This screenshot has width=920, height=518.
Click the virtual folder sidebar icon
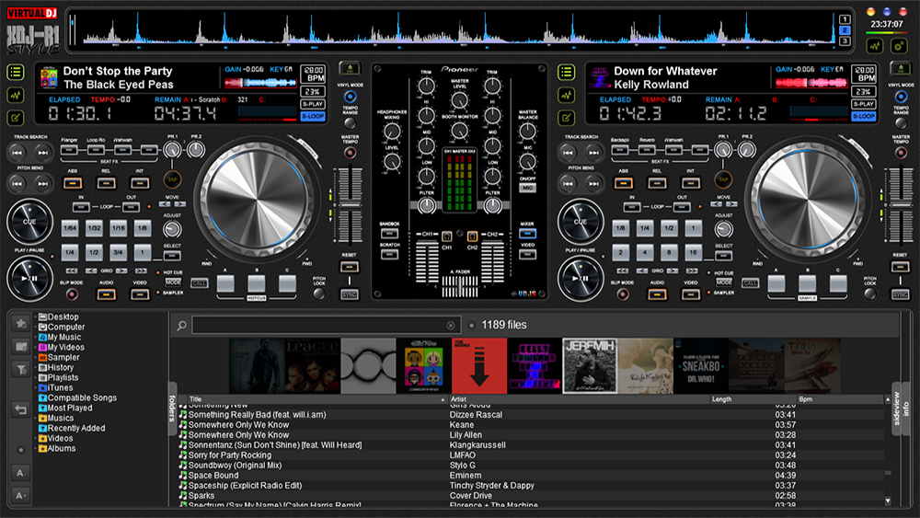point(20,346)
